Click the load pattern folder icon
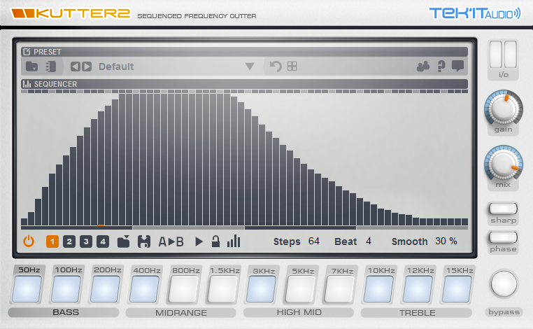 (123, 241)
